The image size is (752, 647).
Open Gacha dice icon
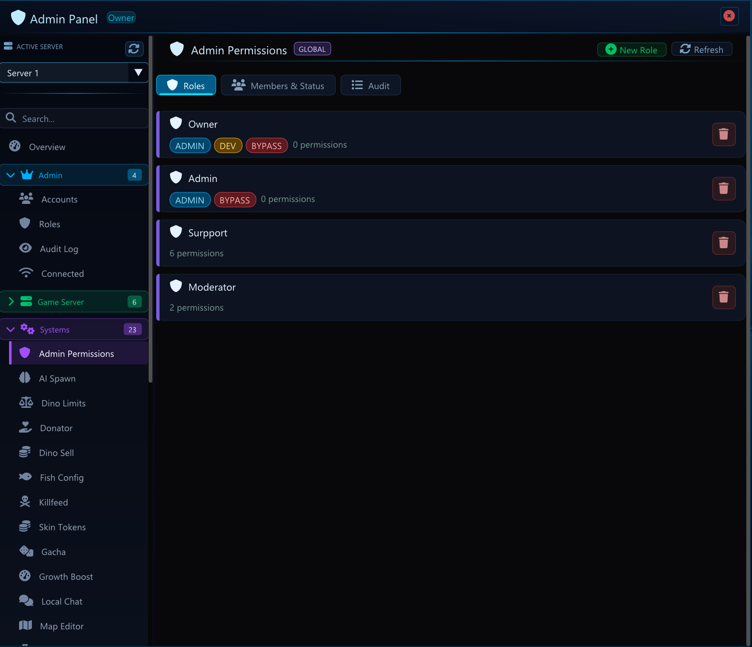click(x=26, y=551)
